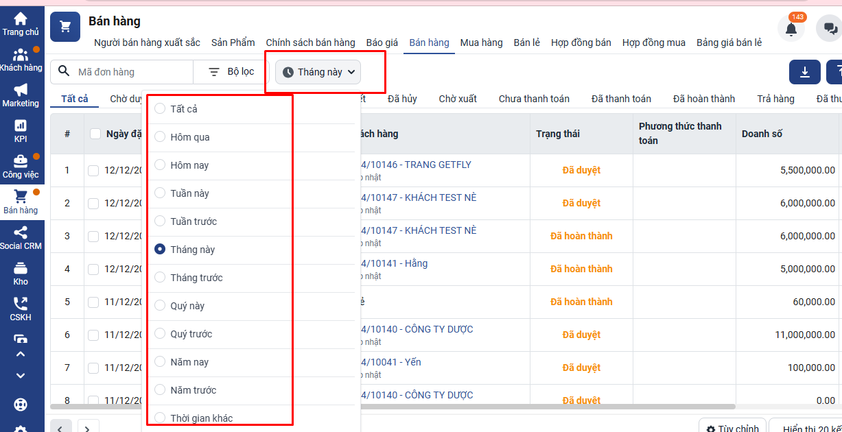Screen dimensions: 842x432
Task: Choose the Quý này radio option
Action: point(160,306)
